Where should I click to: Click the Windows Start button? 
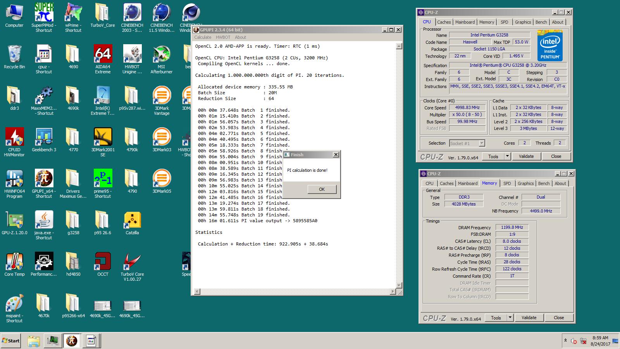point(11,341)
